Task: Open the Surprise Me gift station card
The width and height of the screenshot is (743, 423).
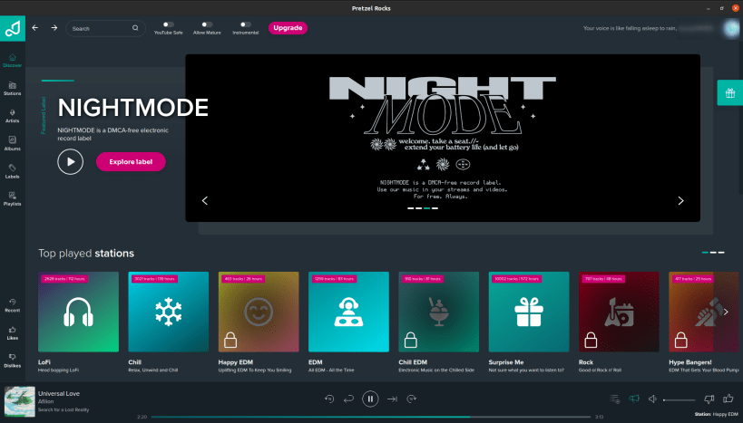Action: (529, 312)
